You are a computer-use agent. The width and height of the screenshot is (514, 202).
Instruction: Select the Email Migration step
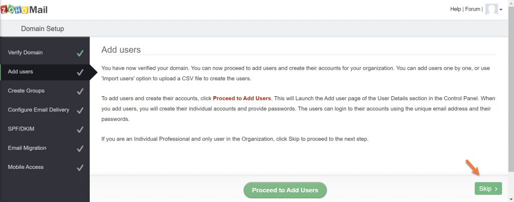27,148
